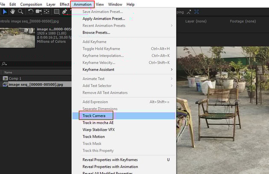The width and height of the screenshot is (269, 174).
Task: Switch to Effect Controls image seq tab
Action: [x=29, y=21]
